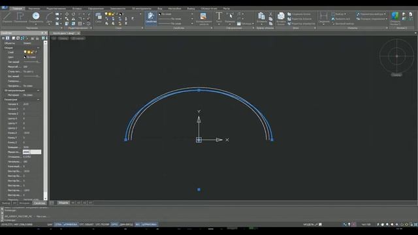Click the Mirror icon in Редактирование group

click(x=73, y=19)
